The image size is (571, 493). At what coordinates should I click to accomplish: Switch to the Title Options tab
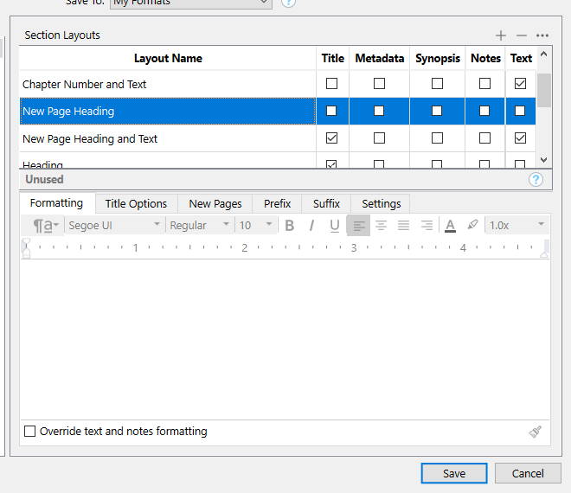pyautogui.click(x=136, y=203)
